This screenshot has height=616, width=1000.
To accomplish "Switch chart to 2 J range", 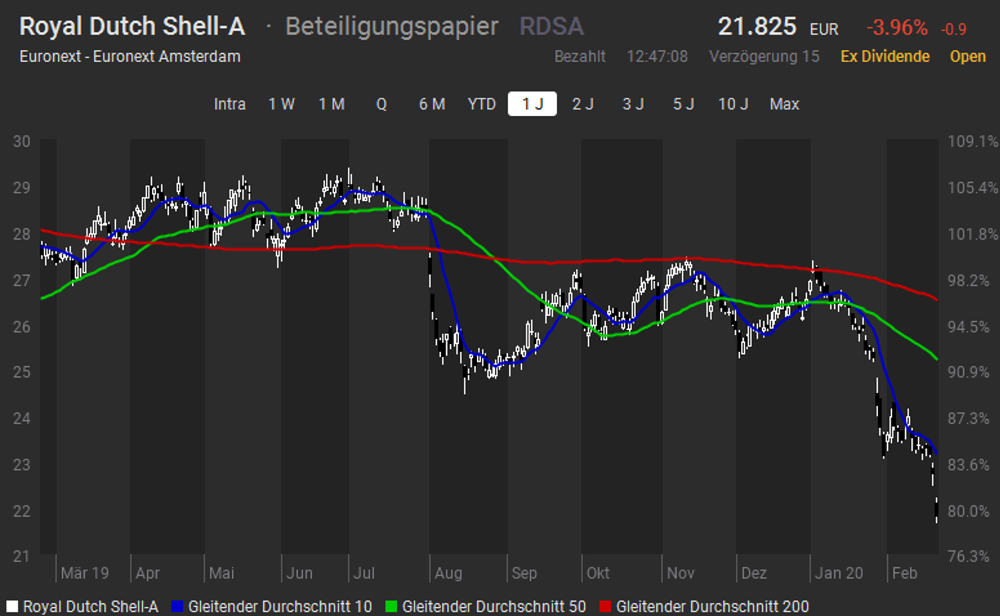I will 582,104.
